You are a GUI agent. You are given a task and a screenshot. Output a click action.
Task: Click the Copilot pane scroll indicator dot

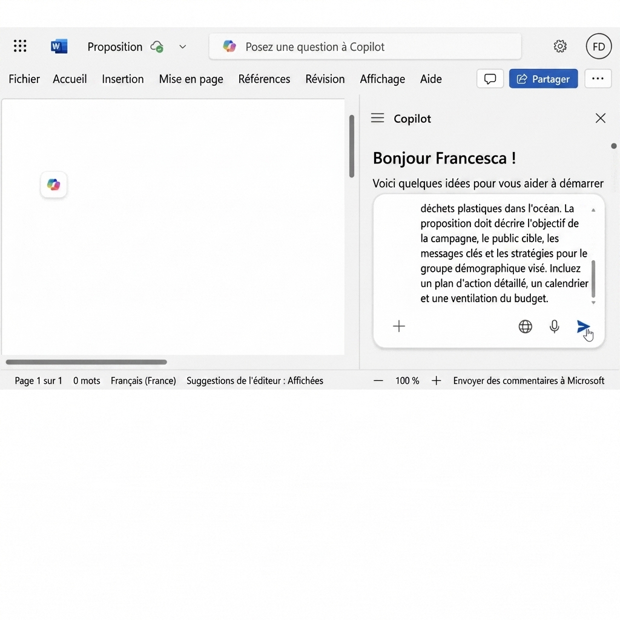pos(614,146)
